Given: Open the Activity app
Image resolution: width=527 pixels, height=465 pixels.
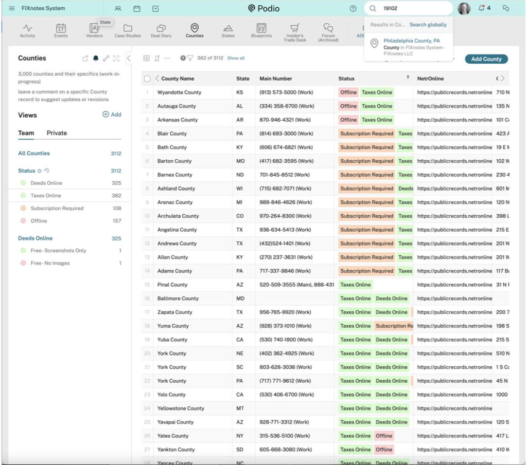Looking at the screenshot, I should 28,30.
